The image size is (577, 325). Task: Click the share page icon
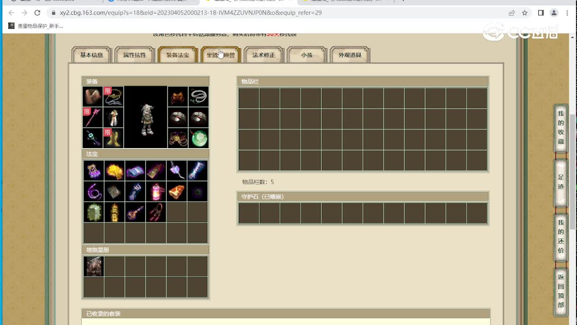click(512, 13)
